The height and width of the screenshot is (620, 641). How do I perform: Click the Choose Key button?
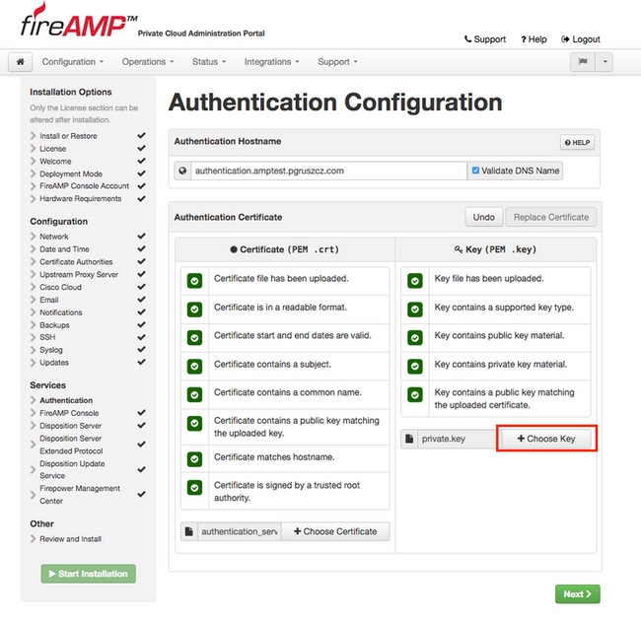pos(546,439)
